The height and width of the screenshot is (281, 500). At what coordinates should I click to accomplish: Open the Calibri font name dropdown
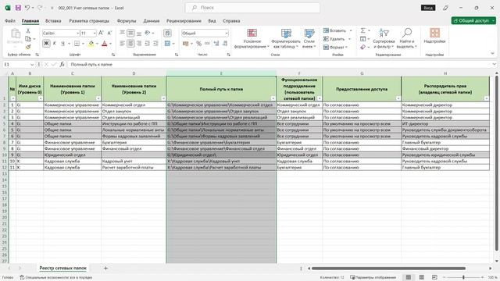click(77, 33)
